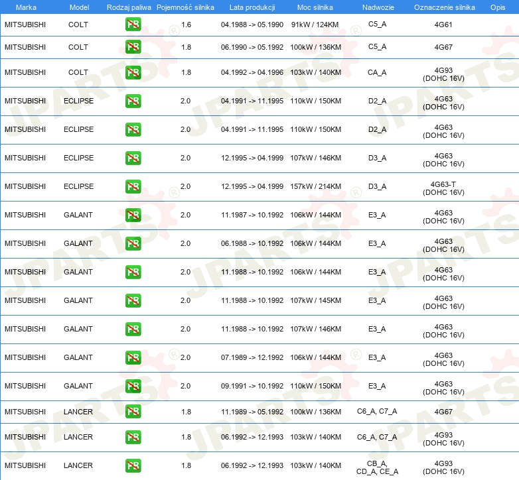The height and width of the screenshot is (480, 519).
Task: Click the fuel icon for the Galant 110kW row
Action: 133,387
